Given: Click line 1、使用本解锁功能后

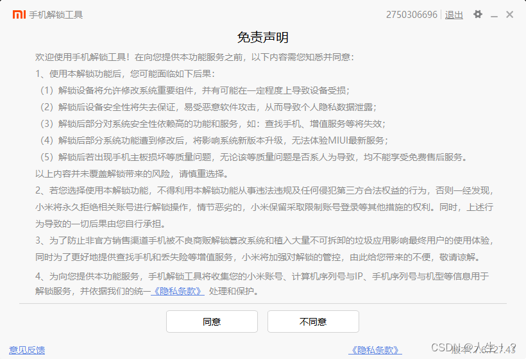Looking at the screenshot, I should pos(125,74).
